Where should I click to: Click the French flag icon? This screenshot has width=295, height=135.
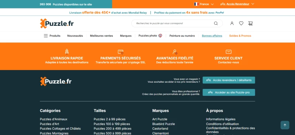(x=197, y=4)
